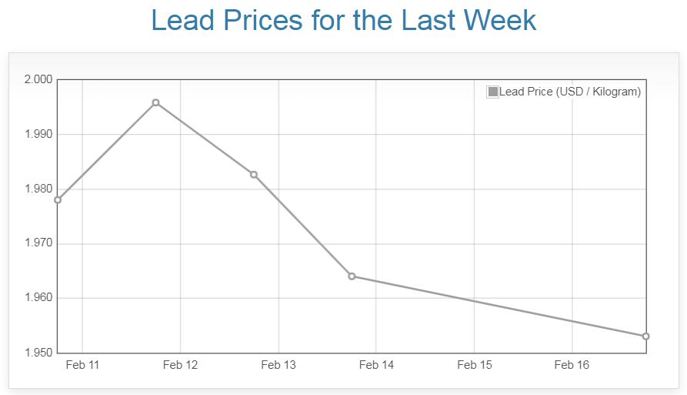Select the peak data point near 1.996
The width and height of the screenshot is (687, 395).
(x=155, y=102)
